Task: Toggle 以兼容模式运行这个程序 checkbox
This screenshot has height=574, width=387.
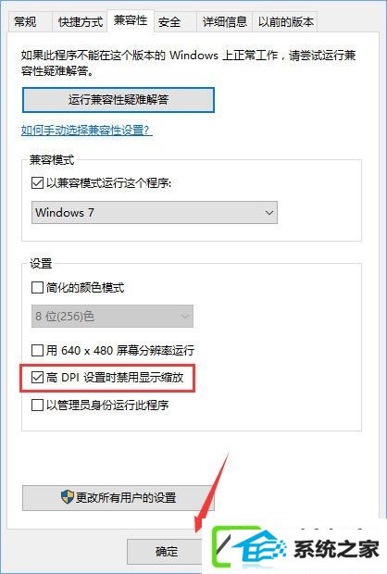Action: (37, 182)
